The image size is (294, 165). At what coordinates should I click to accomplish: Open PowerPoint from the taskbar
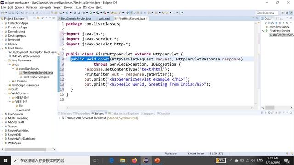157,160
